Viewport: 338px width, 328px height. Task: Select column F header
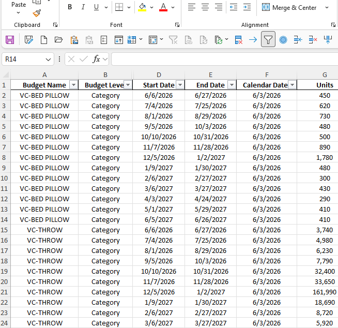[267, 74]
